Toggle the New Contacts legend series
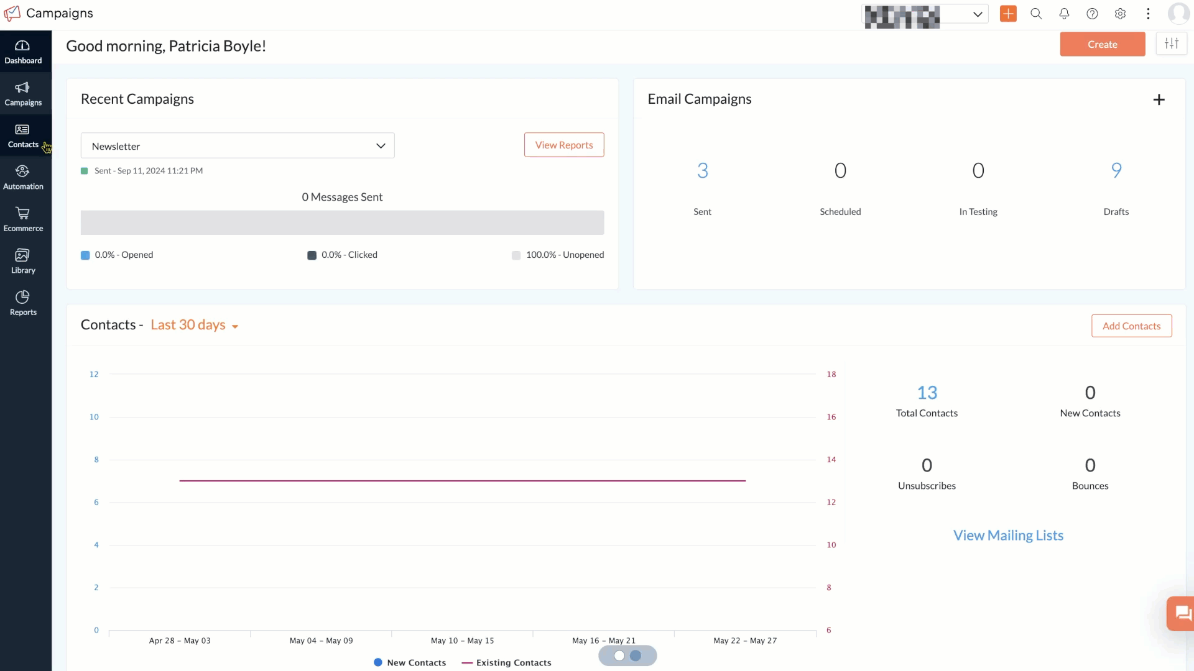1194x671 pixels. 410,662
